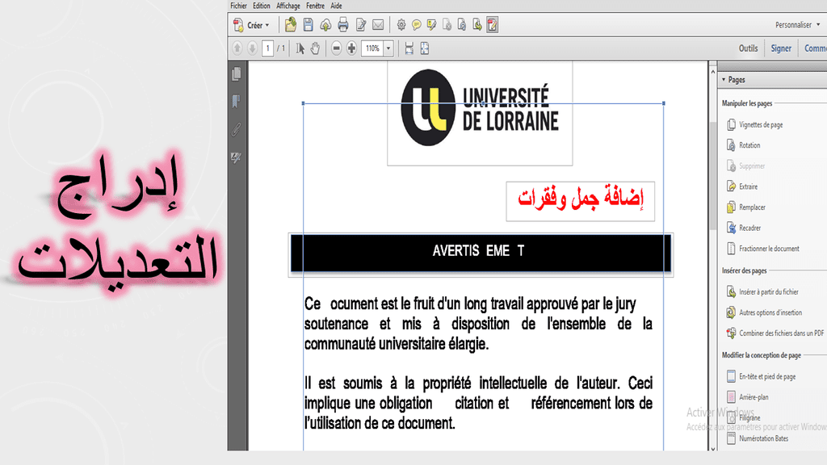Image resolution: width=827 pixels, height=465 pixels.
Task: Open the Fichier menu
Action: coord(238,6)
